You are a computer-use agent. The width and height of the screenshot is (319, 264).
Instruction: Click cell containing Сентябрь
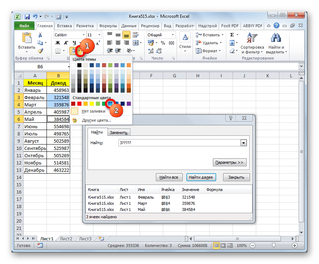[x=35, y=148]
